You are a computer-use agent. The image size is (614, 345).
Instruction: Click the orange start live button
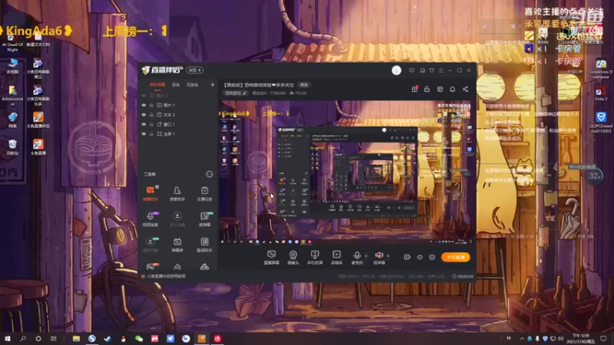pyautogui.click(x=455, y=257)
